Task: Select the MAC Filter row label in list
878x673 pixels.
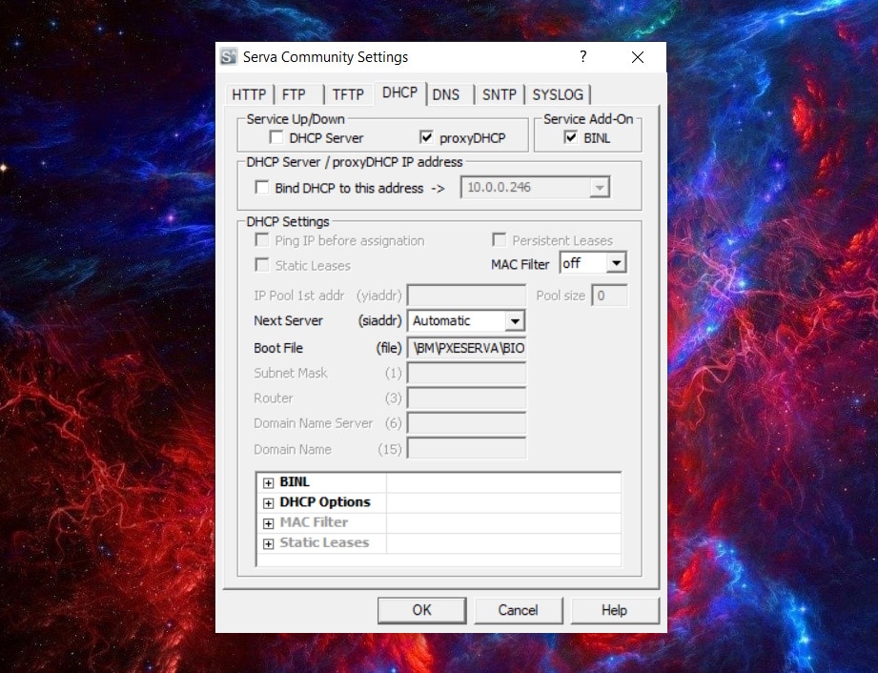Action: click(314, 522)
